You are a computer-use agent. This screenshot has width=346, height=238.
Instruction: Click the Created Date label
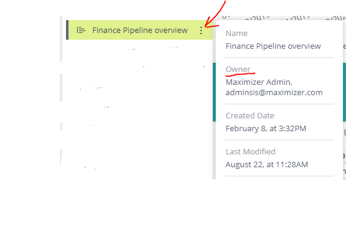coord(250,116)
